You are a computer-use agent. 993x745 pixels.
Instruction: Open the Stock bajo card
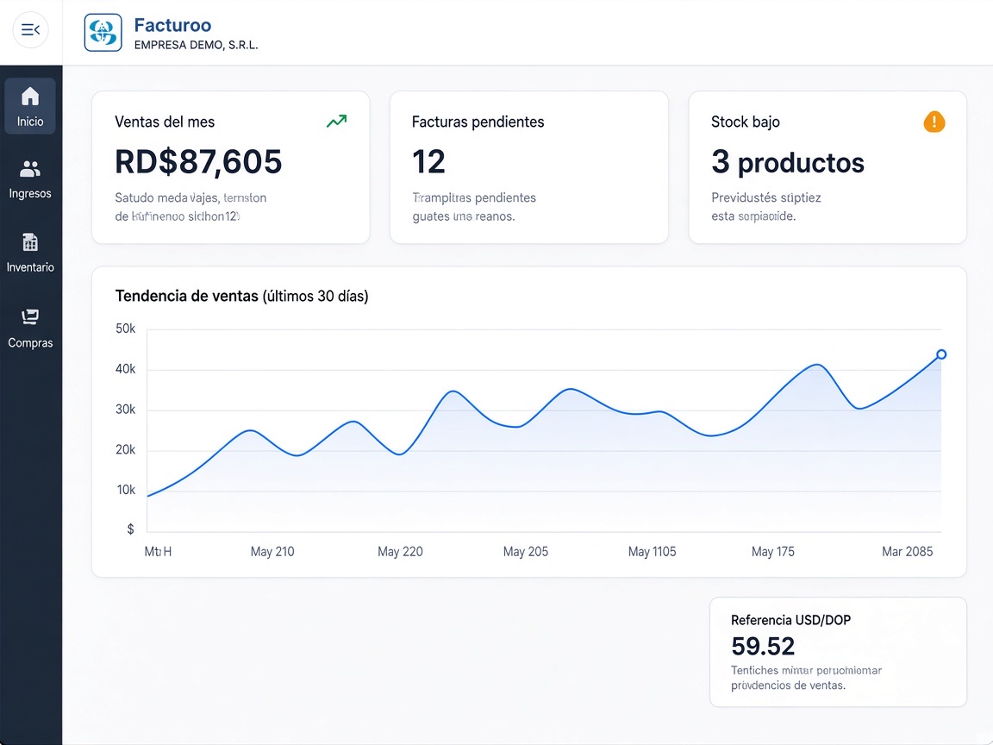click(827, 167)
